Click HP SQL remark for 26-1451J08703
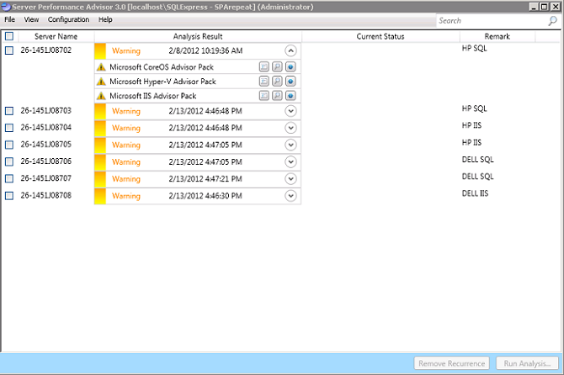The height and width of the screenshot is (375, 564). 474,108
